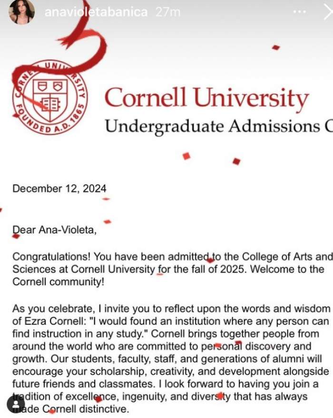Tap the red confetti piece near top right
Image resolution: width=333 pixels, height=418 pixels.
click(x=276, y=48)
